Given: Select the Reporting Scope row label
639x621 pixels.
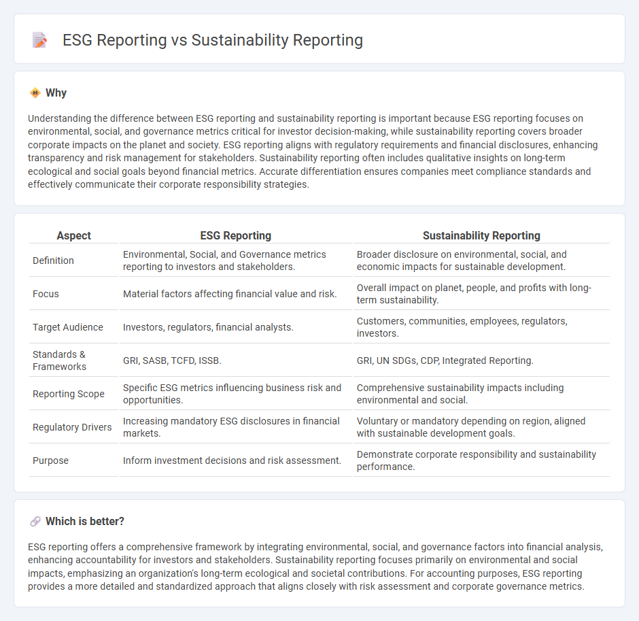Looking at the screenshot, I should [69, 394].
